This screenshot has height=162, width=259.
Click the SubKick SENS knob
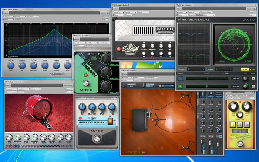pyautogui.click(x=9, y=137)
